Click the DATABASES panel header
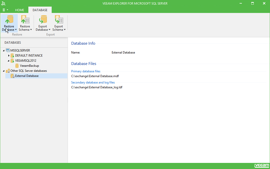Viewport: 270px width, 169px height. coord(13,42)
